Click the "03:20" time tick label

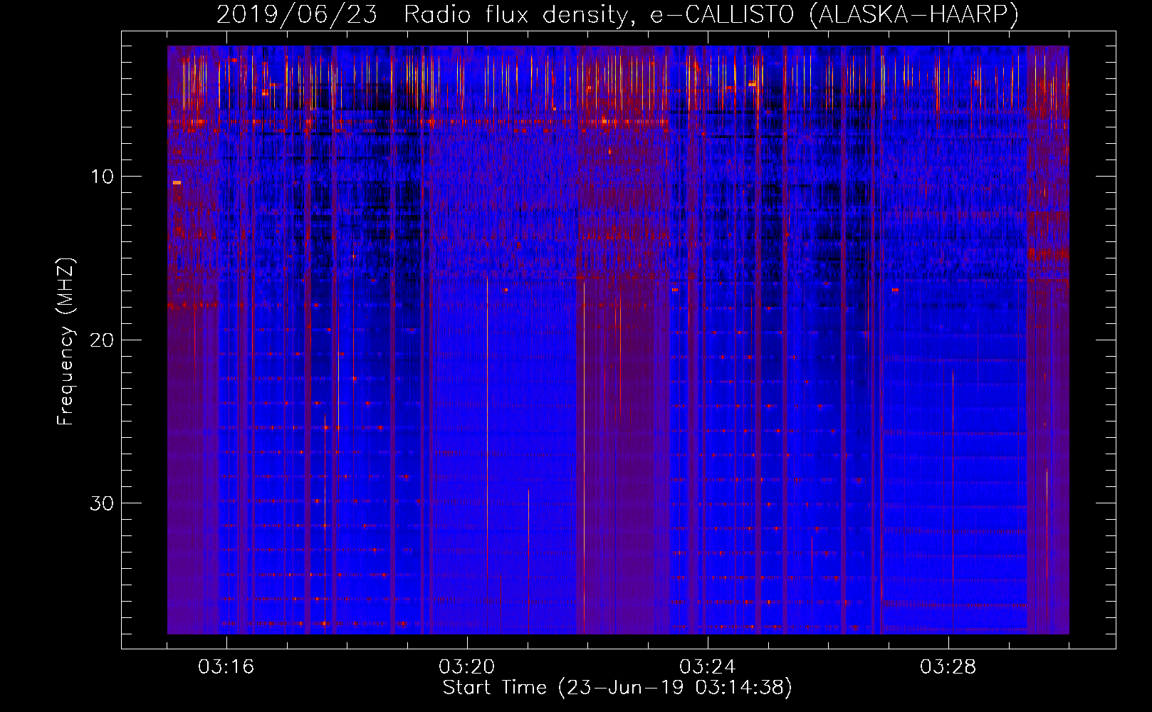(x=467, y=667)
